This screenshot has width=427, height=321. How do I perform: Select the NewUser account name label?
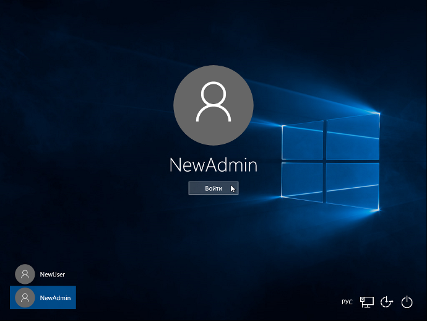[53, 274]
